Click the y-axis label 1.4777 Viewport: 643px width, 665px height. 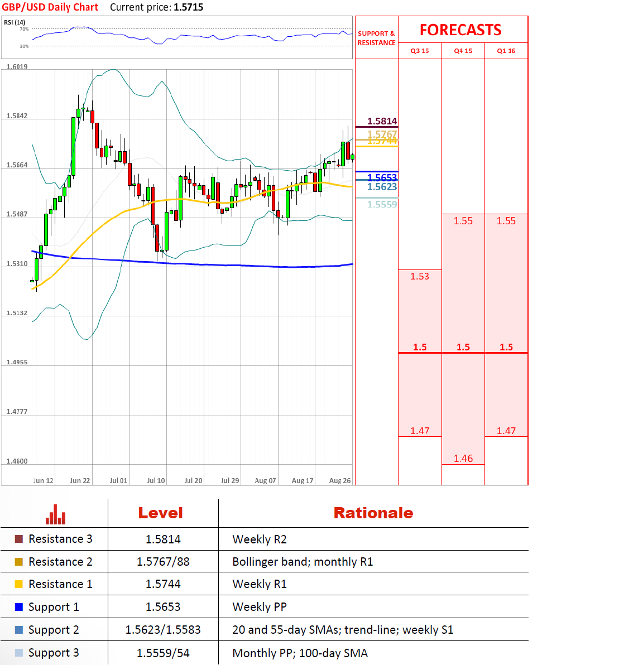click(x=17, y=411)
